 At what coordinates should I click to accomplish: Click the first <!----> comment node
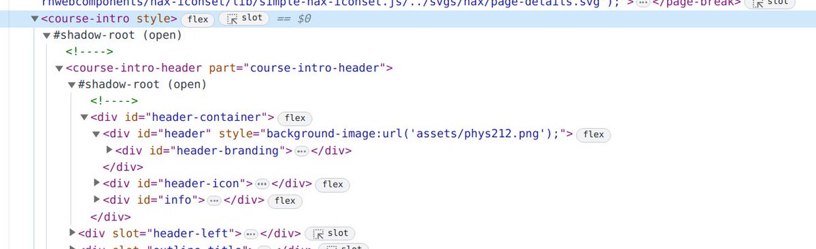point(89,52)
